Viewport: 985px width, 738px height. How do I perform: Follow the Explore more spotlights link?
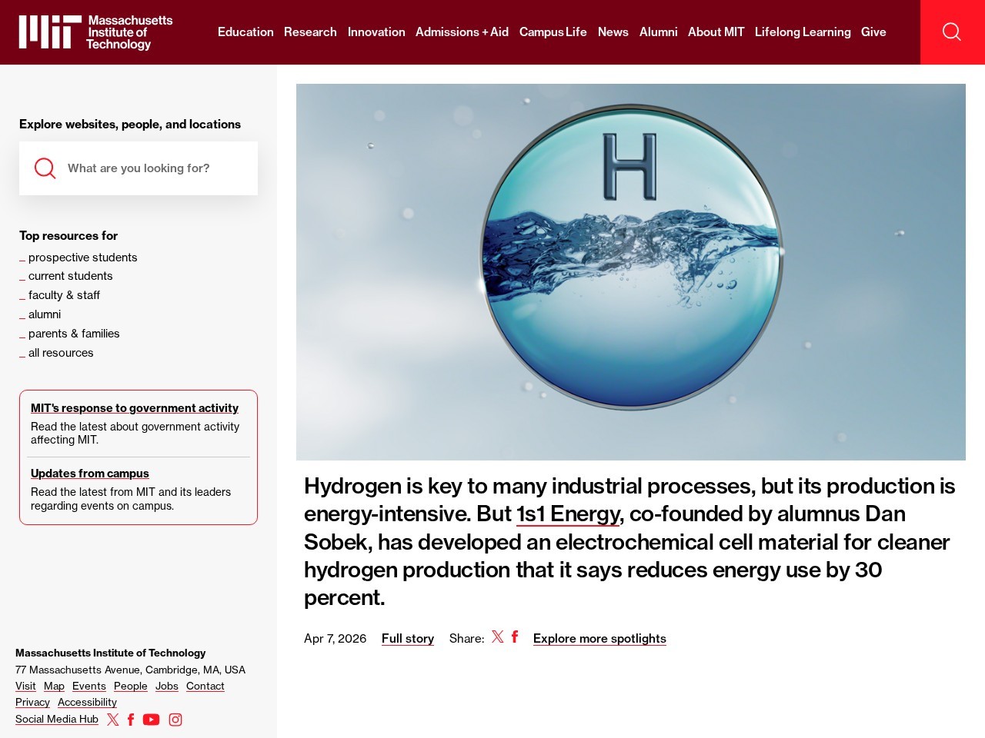pos(599,639)
